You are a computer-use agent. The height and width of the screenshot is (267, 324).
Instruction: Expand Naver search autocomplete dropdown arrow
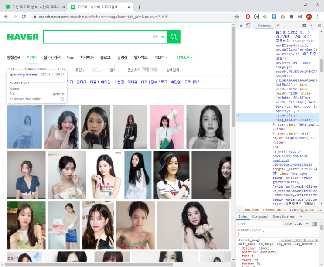(x=163, y=37)
